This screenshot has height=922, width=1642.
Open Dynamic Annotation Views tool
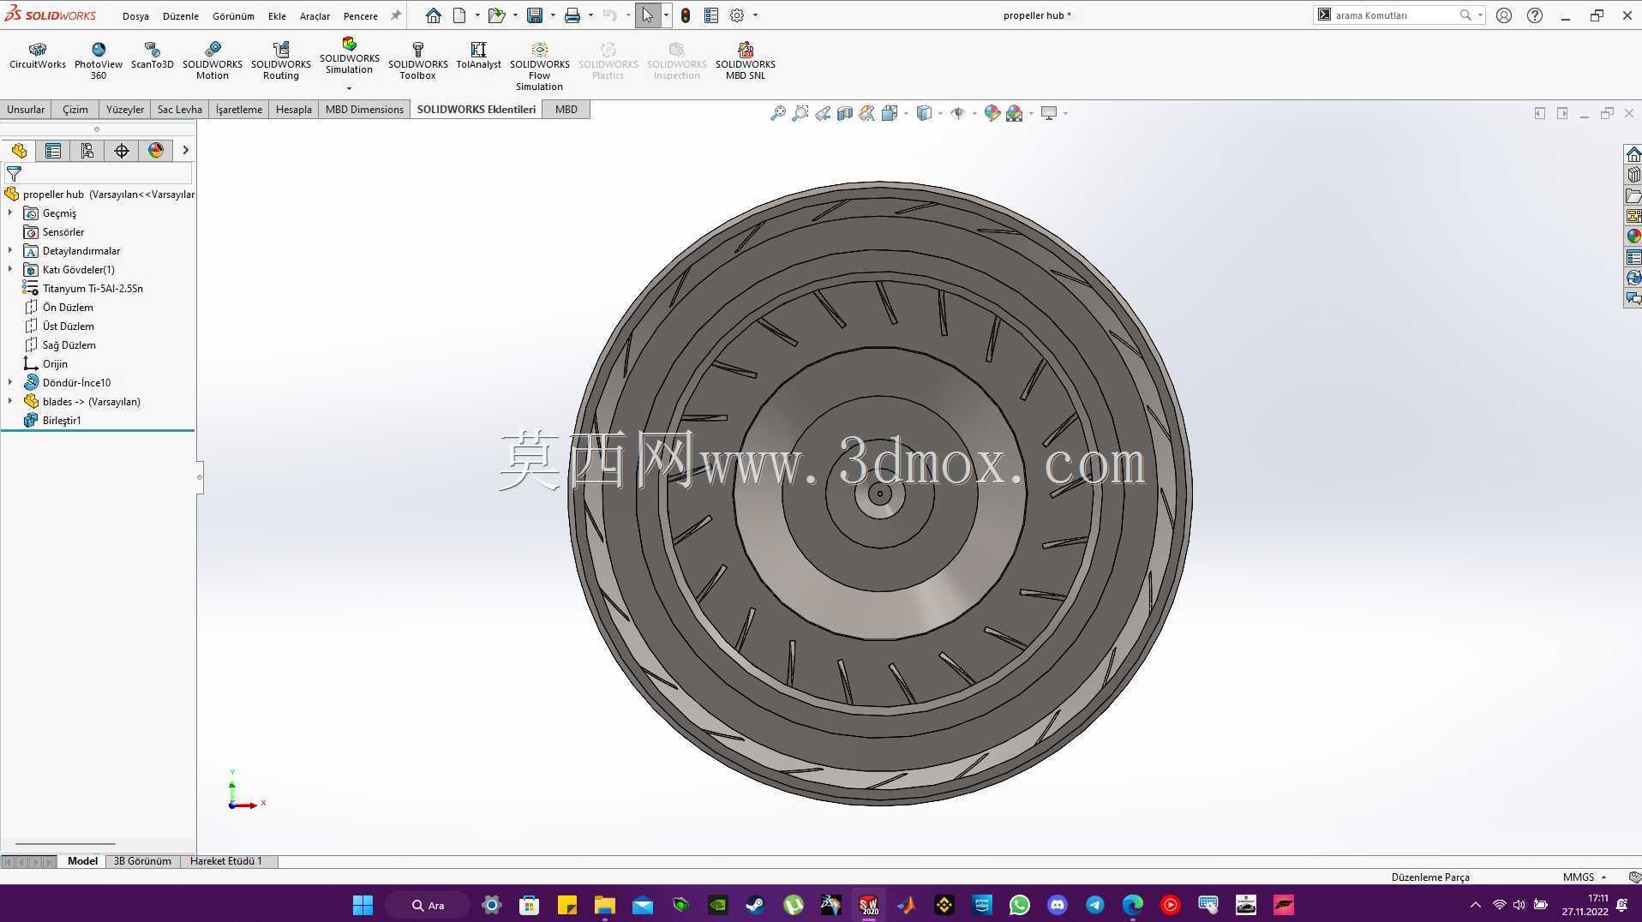(867, 113)
